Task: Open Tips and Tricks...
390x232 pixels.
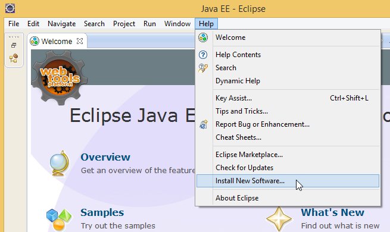Action: pos(288,111)
